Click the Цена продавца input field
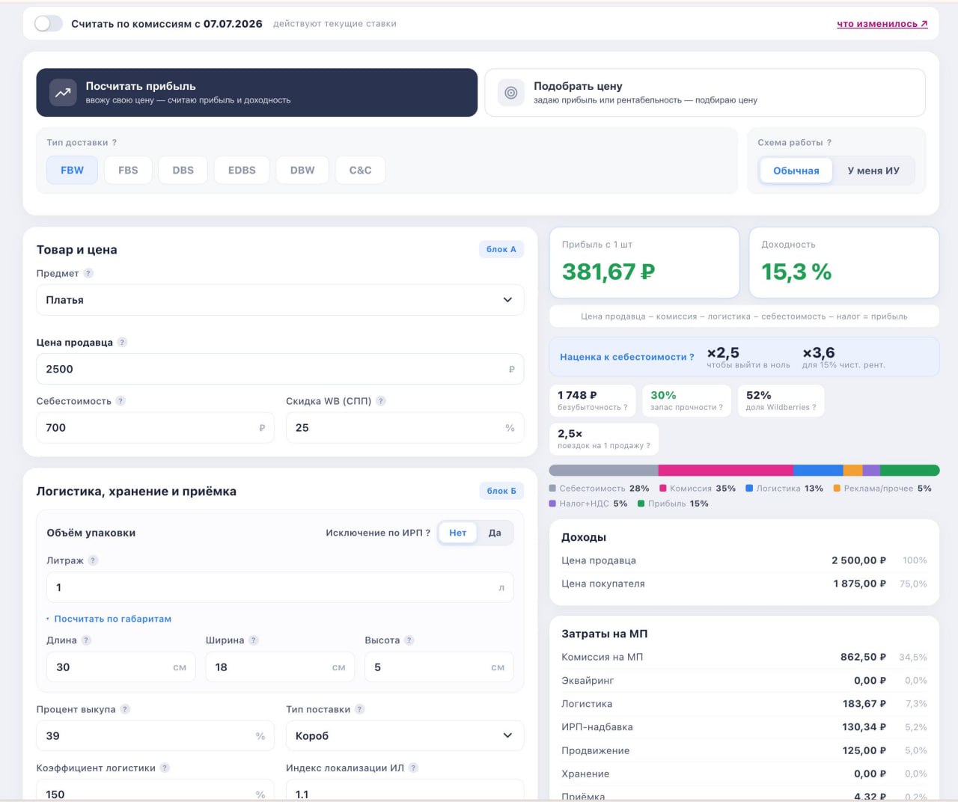958x802 pixels. tap(280, 369)
